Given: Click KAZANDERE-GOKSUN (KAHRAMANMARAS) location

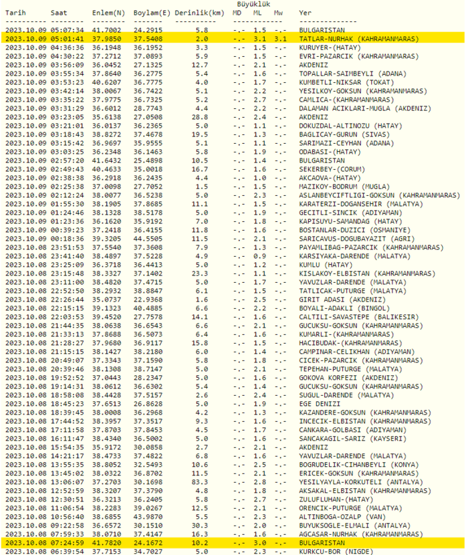Looking at the screenshot, I should 365,413.
